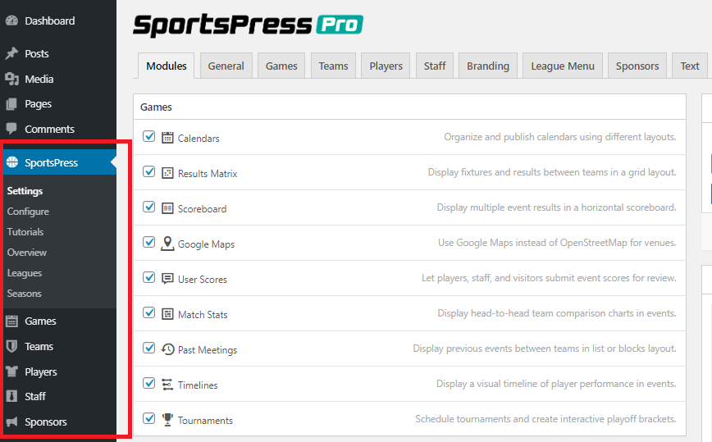Viewport: 712px width, 442px height.
Task: Click the Pages icon in sidebar
Action: [11, 104]
